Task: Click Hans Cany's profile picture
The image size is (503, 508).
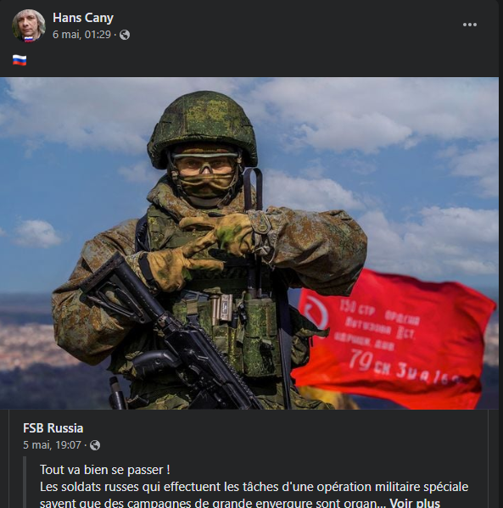Action: click(29, 26)
